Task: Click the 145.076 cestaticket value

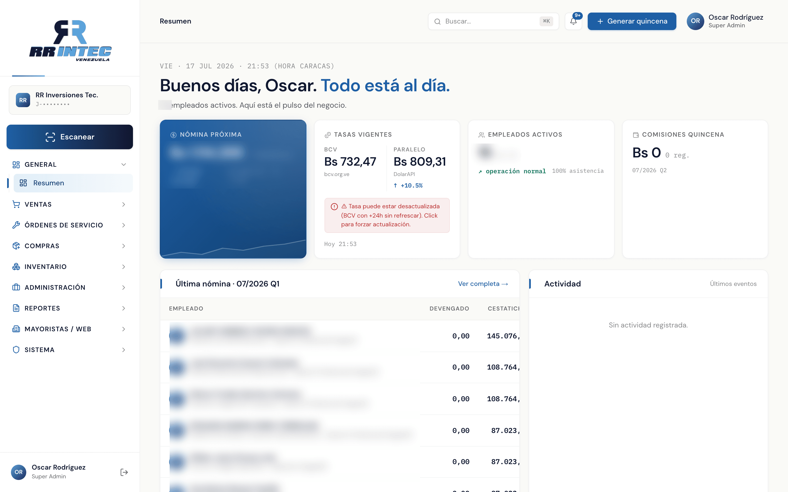Action: (x=503, y=336)
